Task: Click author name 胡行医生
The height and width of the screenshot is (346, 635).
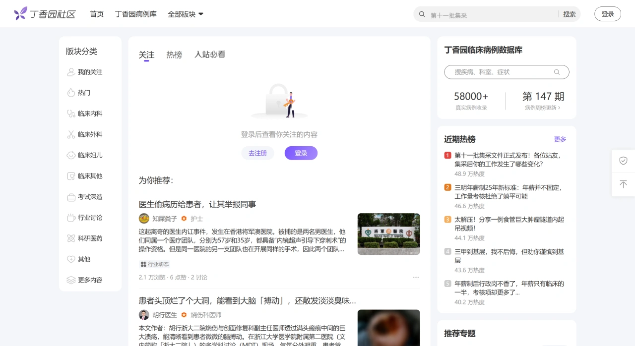Action: tap(165, 315)
